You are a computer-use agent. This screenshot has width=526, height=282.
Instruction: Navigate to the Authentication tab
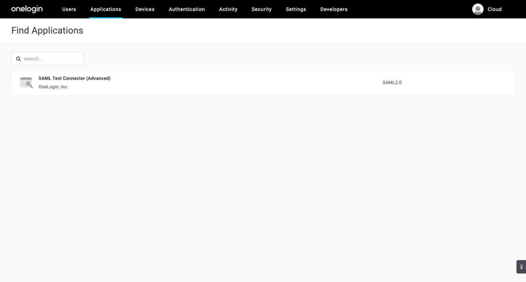tap(186, 9)
